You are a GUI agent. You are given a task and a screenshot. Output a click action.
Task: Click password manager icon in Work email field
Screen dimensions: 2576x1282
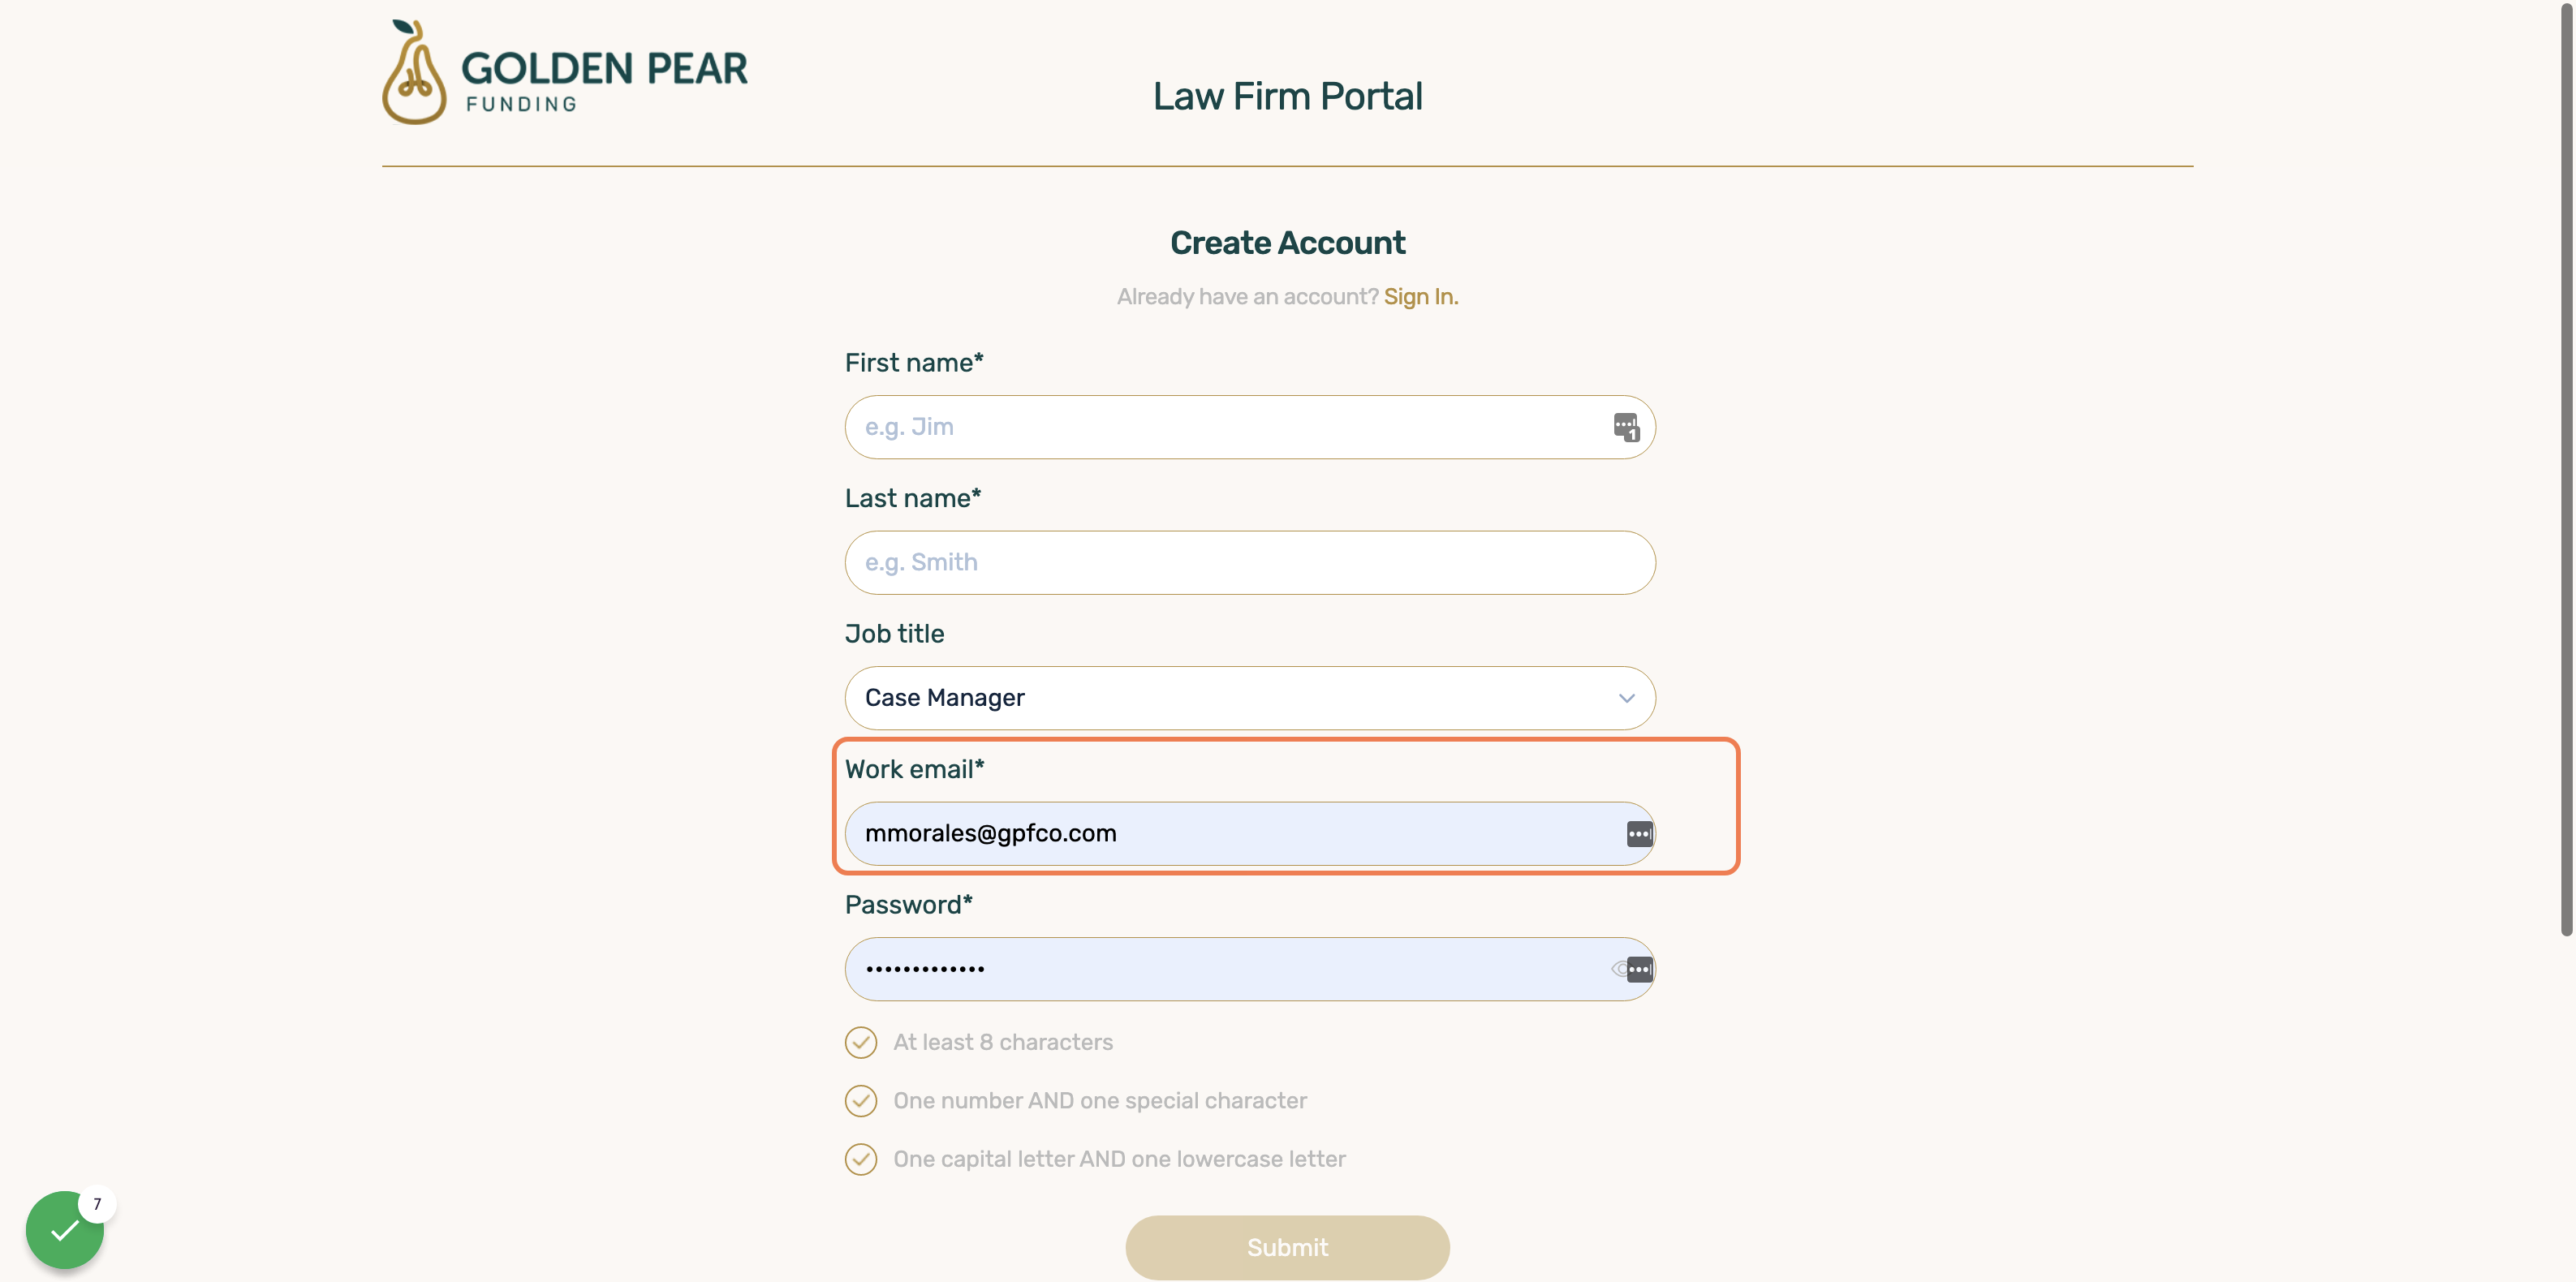pos(1640,834)
